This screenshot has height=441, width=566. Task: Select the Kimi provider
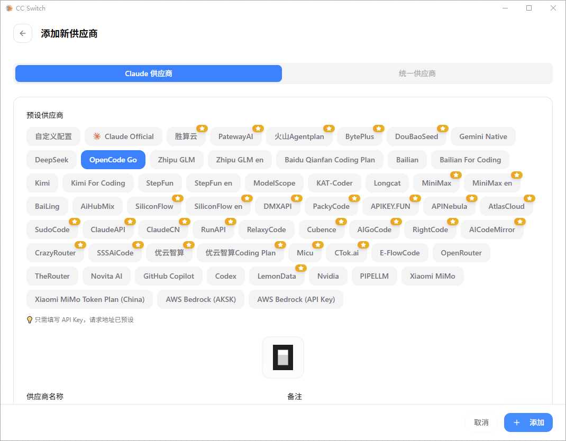[x=42, y=183]
